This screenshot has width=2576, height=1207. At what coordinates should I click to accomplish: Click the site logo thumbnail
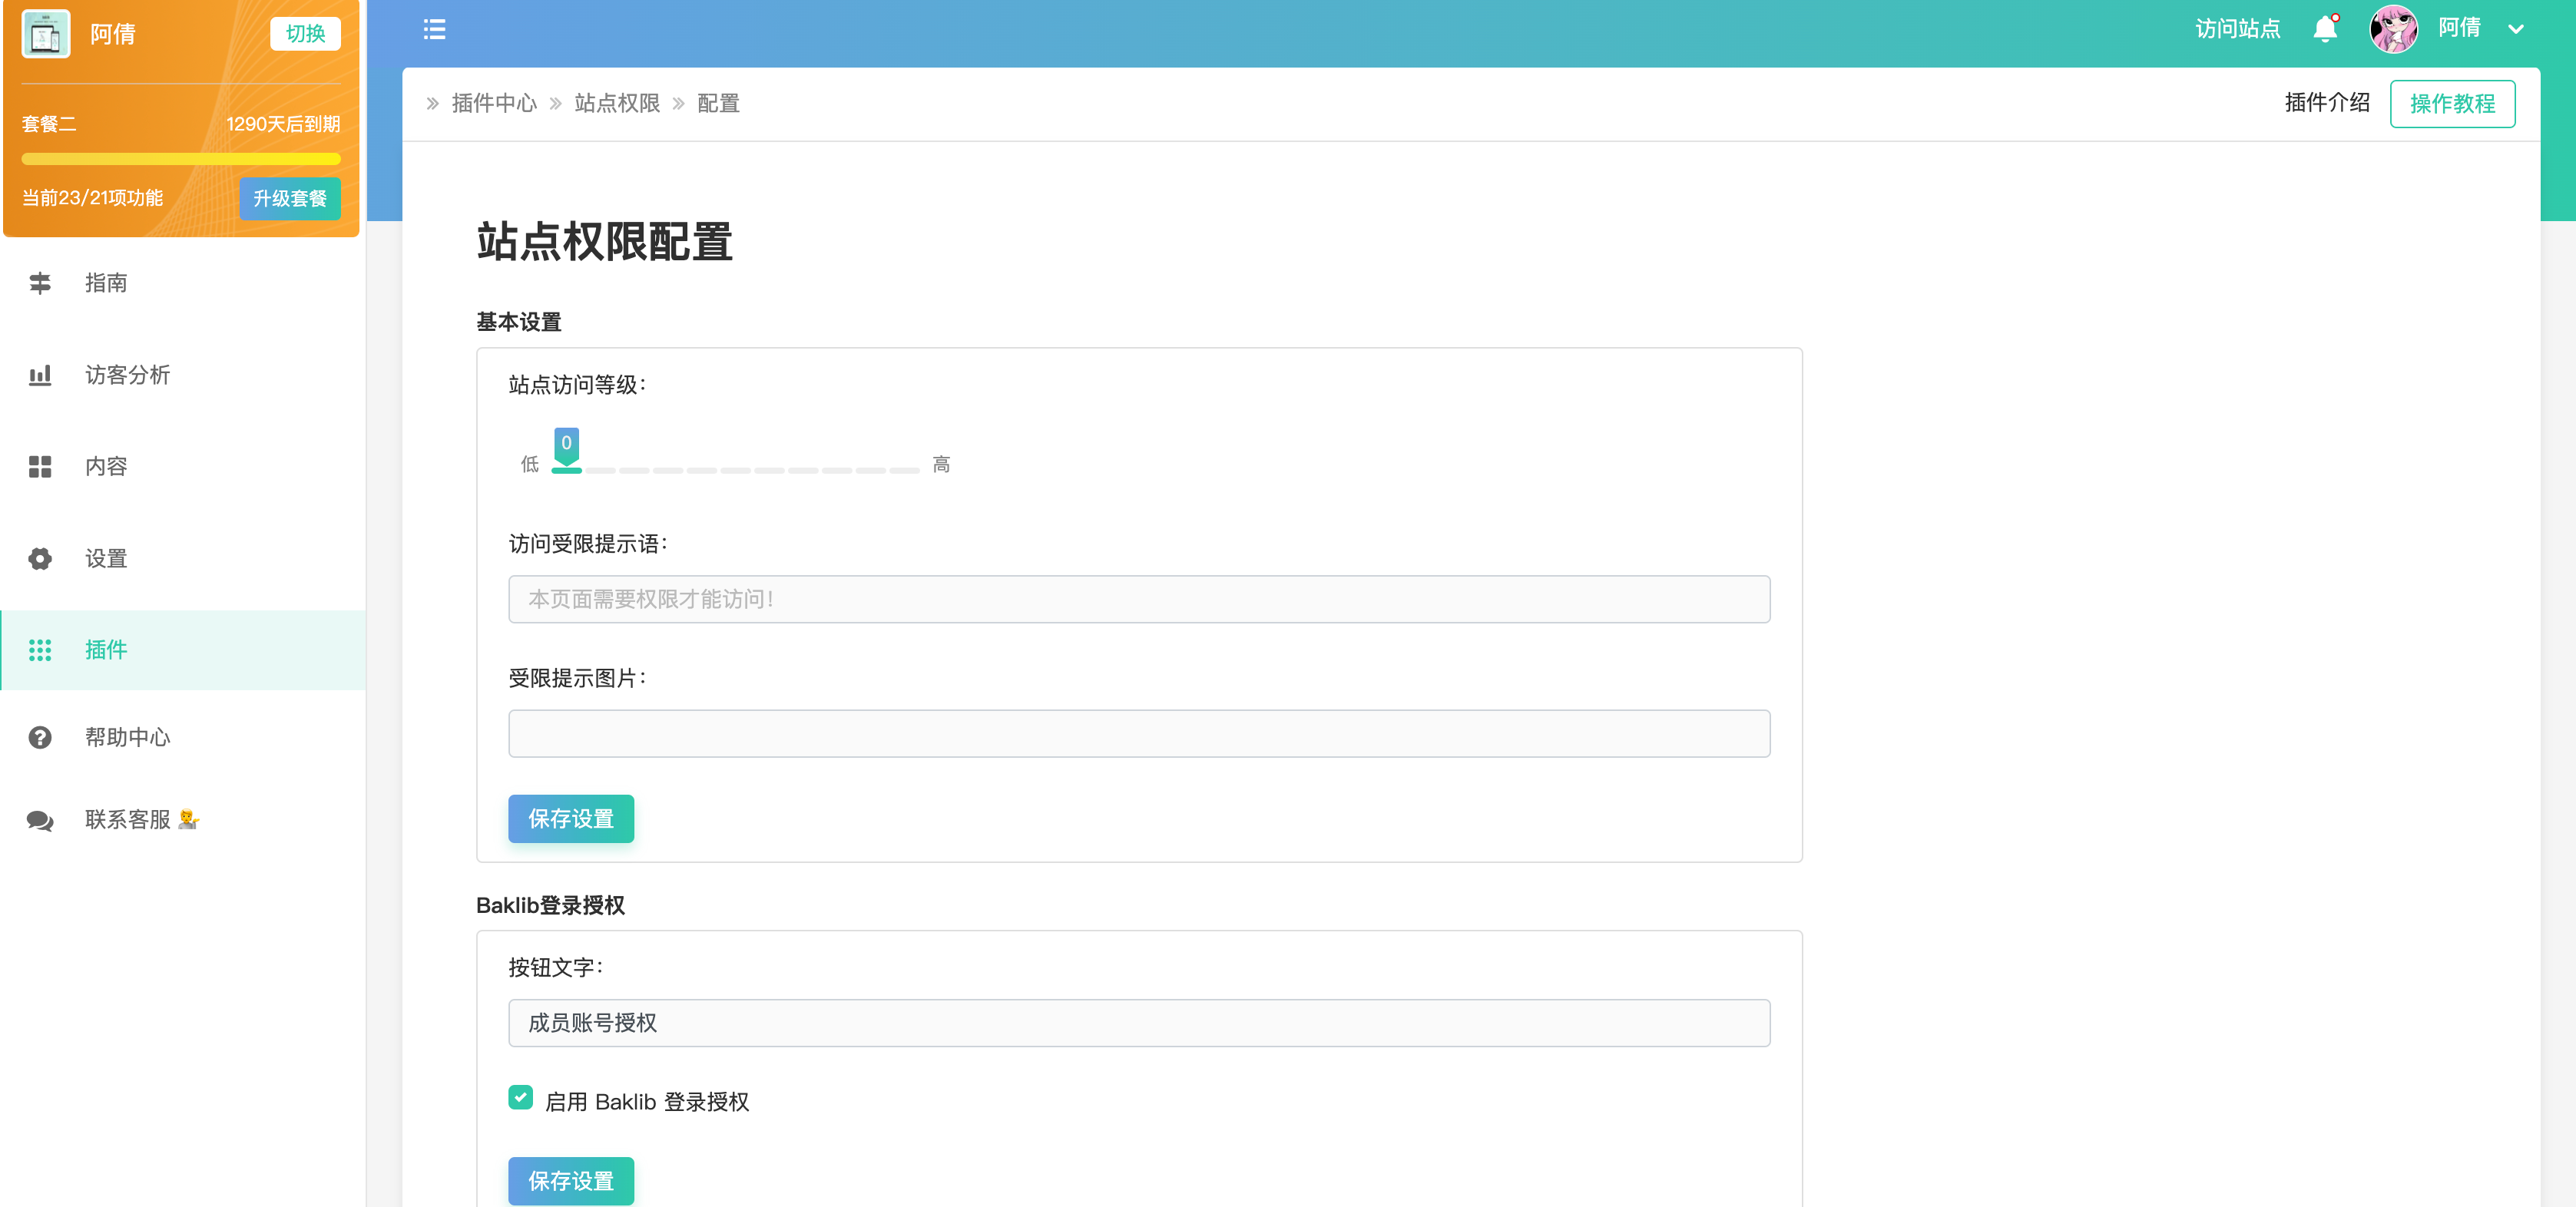[46, 33]
